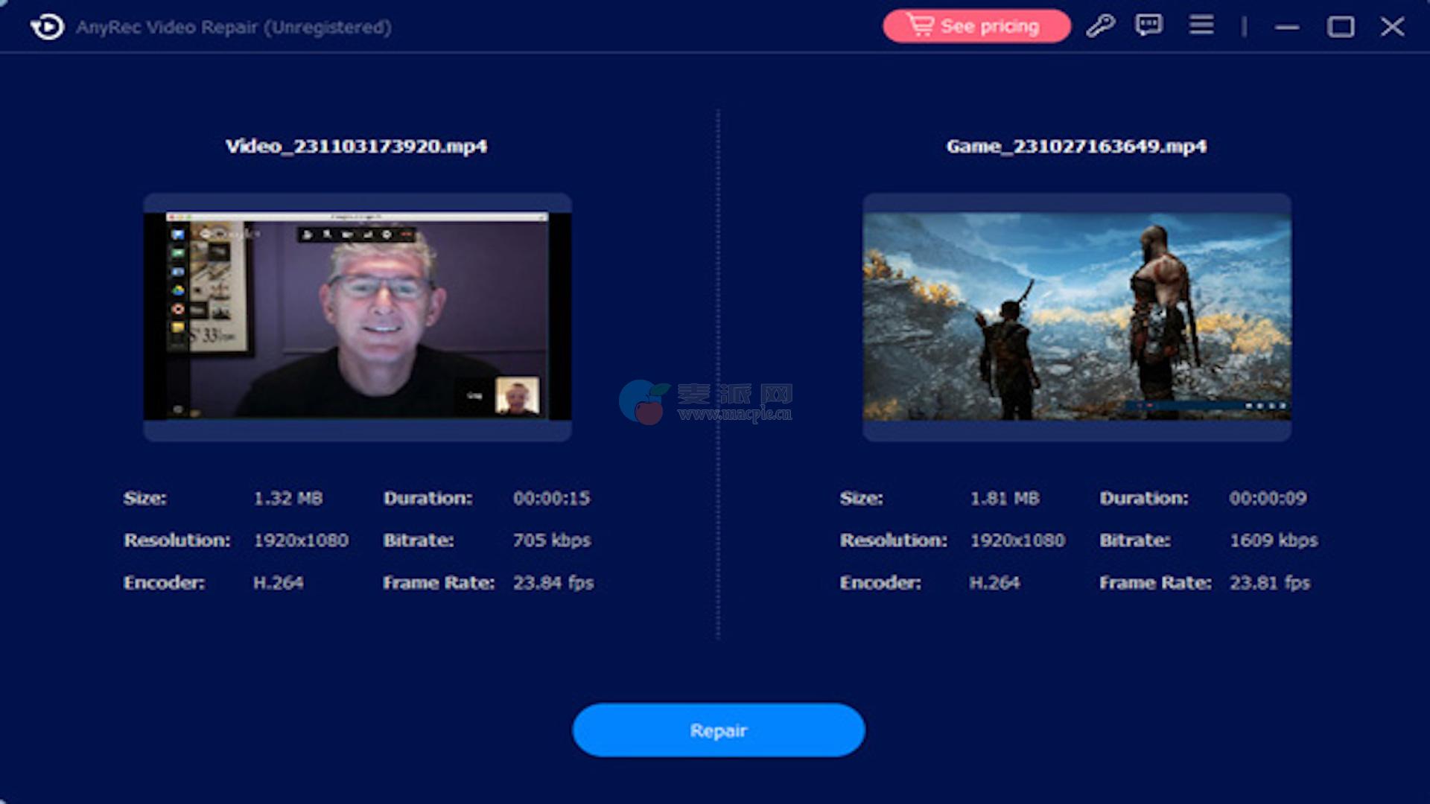Select the game sample video thumbnail
This screenshot has height=804, width=1430.
point(1077,316)
